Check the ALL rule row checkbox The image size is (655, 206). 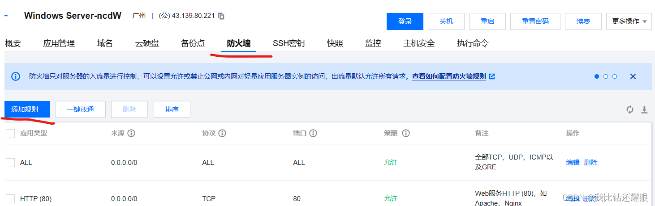click(x=10, y=163)
